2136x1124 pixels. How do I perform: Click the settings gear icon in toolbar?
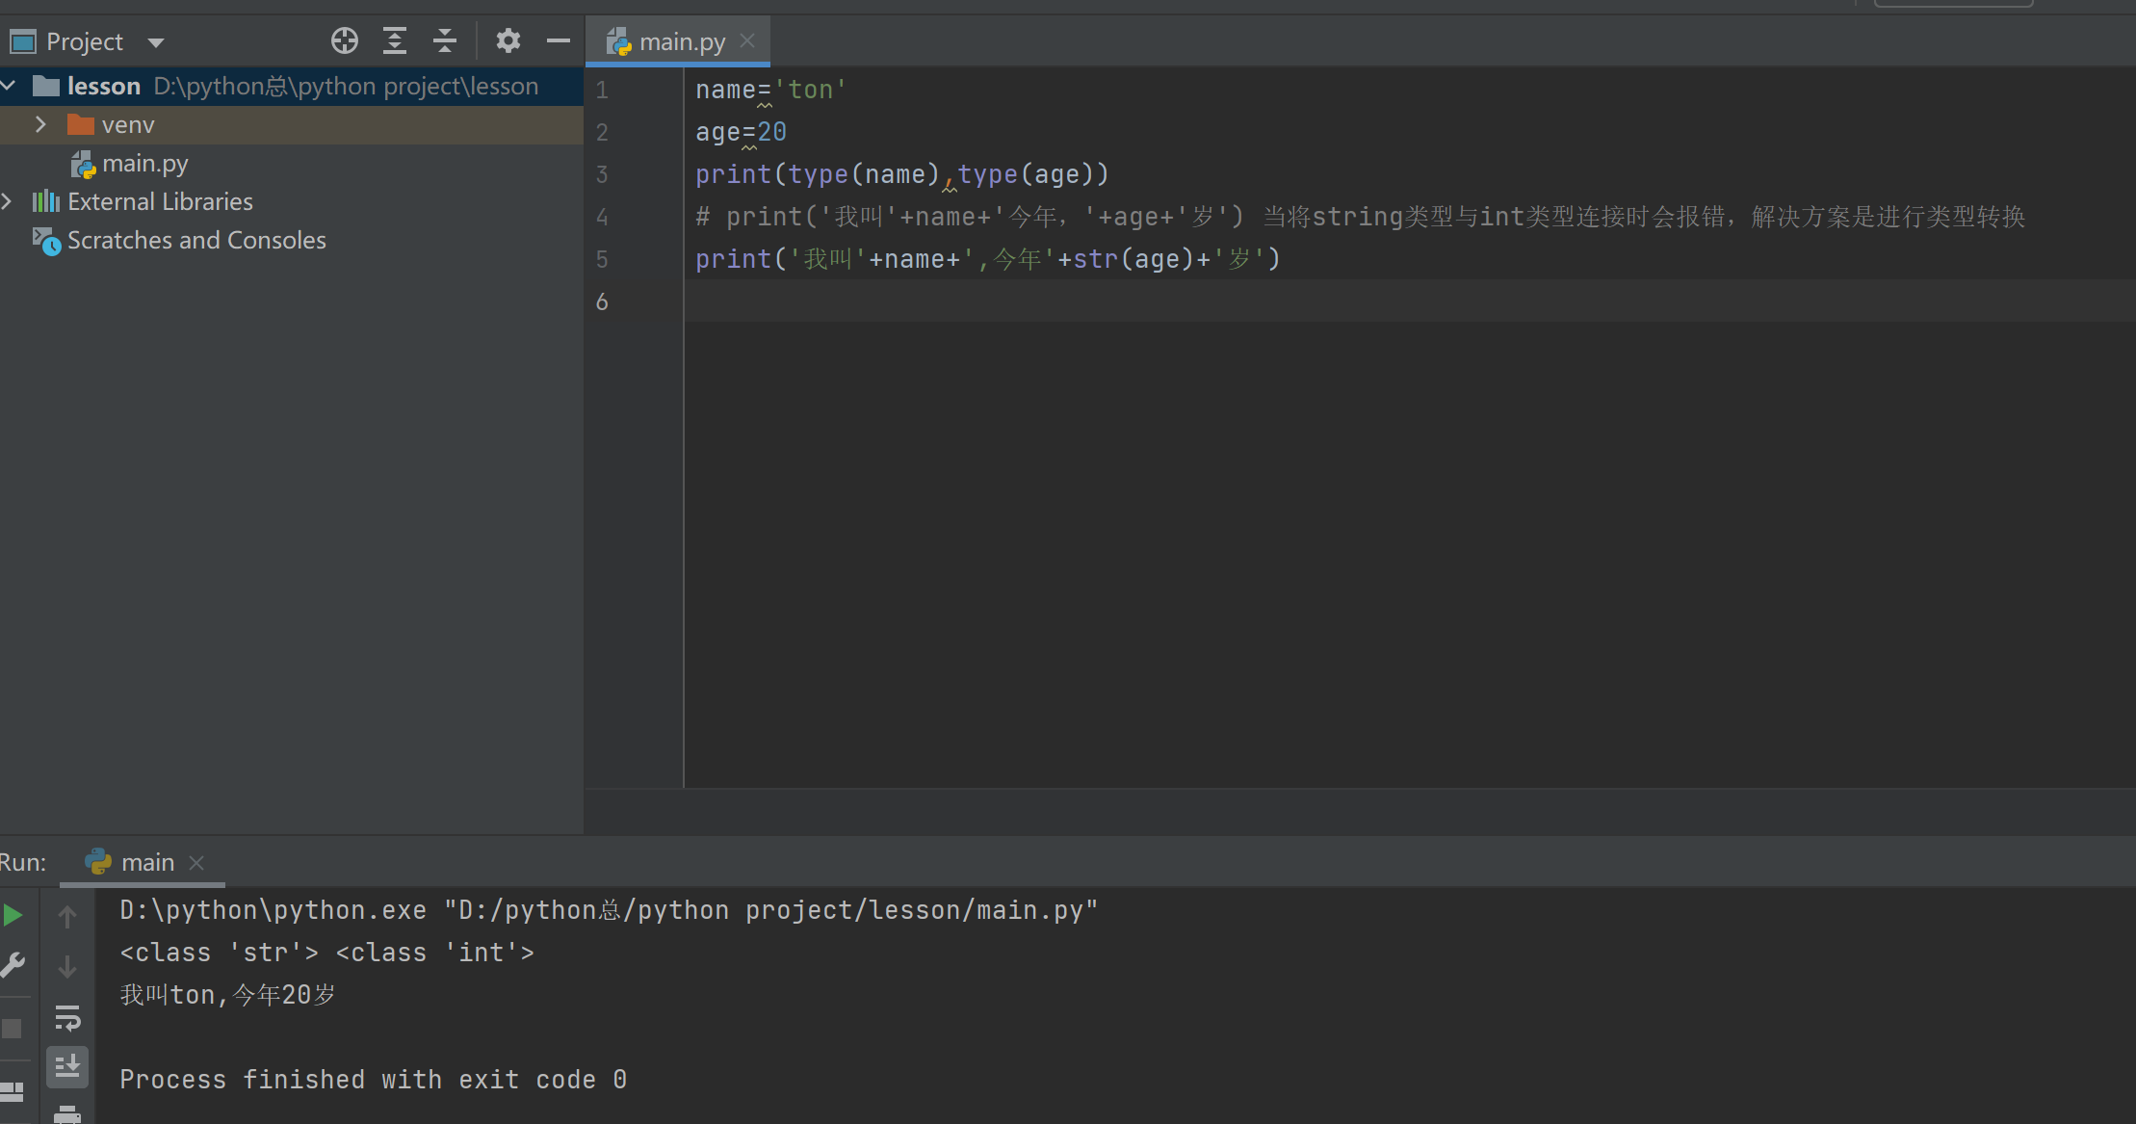[508, 39]
